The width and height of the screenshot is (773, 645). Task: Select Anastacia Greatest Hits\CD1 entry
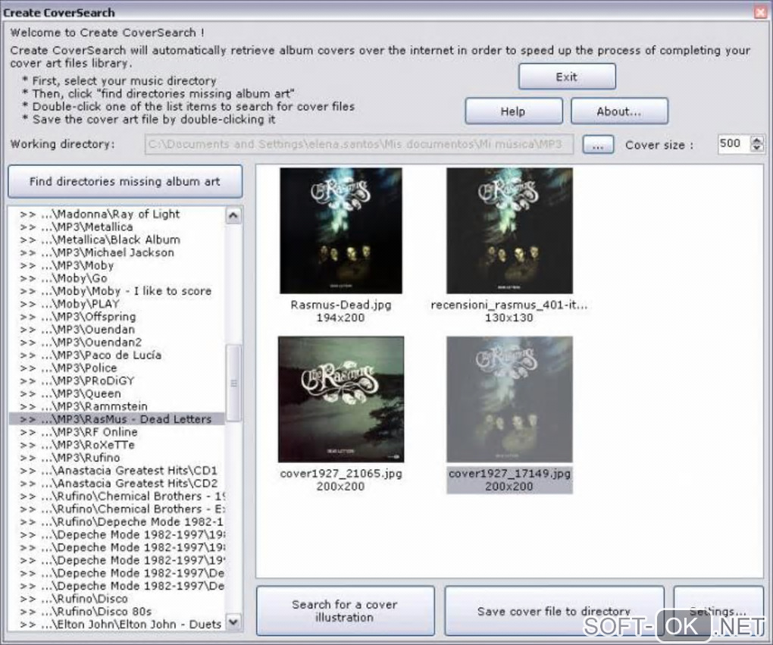117,471
